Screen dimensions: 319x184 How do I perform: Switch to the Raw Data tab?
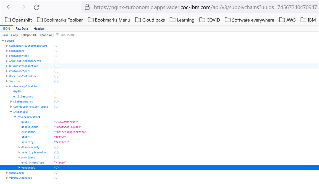[x=22, y=28]
